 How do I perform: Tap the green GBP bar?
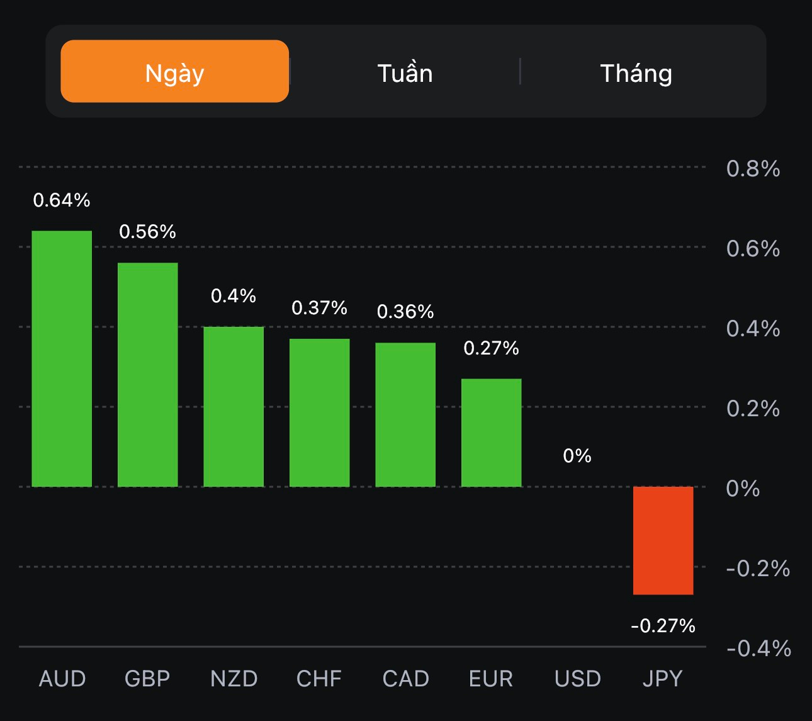[148, 375]
